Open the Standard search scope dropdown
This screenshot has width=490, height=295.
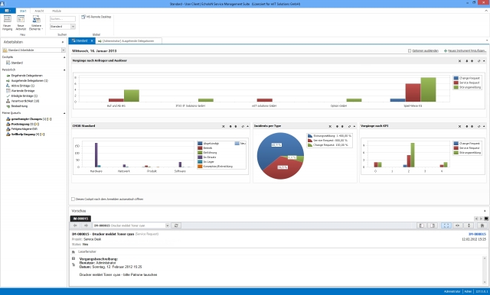coord(73,27)
